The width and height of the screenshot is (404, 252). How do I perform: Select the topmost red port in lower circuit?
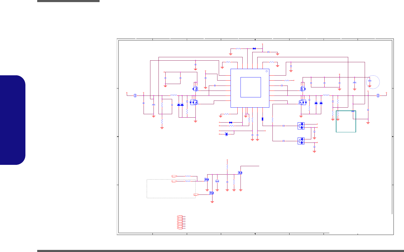click(x=174, y=176)
